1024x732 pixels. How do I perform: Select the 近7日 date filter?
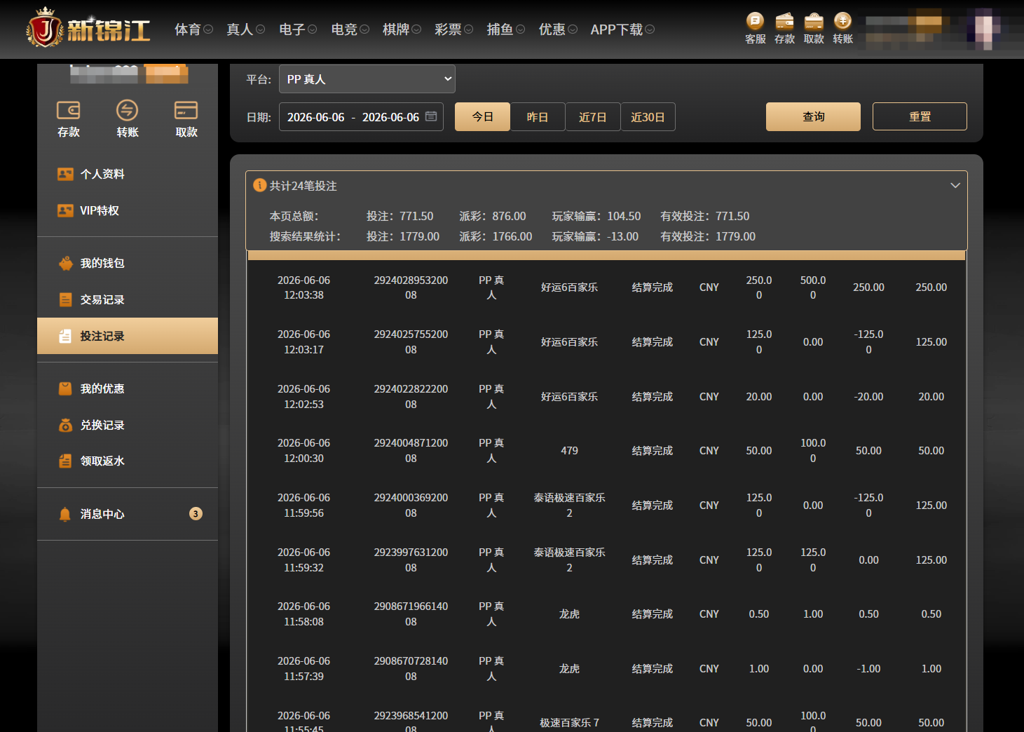[593, 116]
